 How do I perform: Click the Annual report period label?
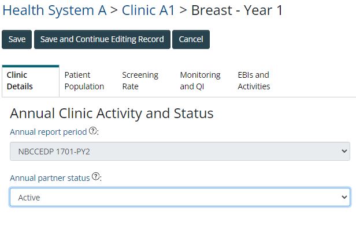(x=49, y=132)
